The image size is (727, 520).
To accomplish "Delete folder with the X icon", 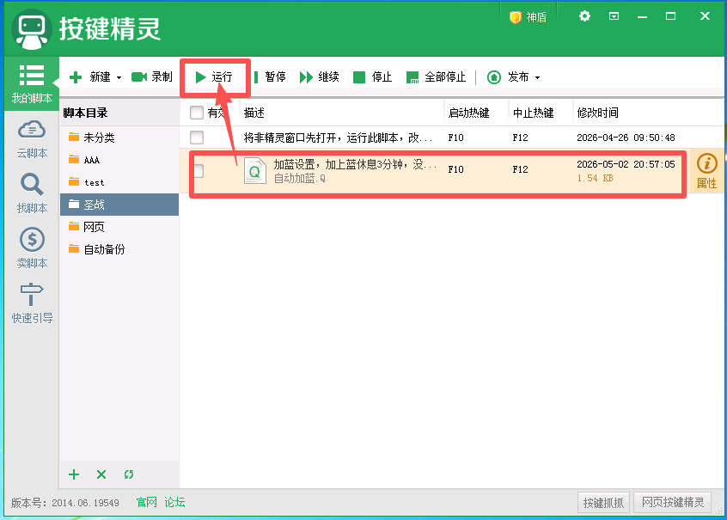I will coord(101,474).
